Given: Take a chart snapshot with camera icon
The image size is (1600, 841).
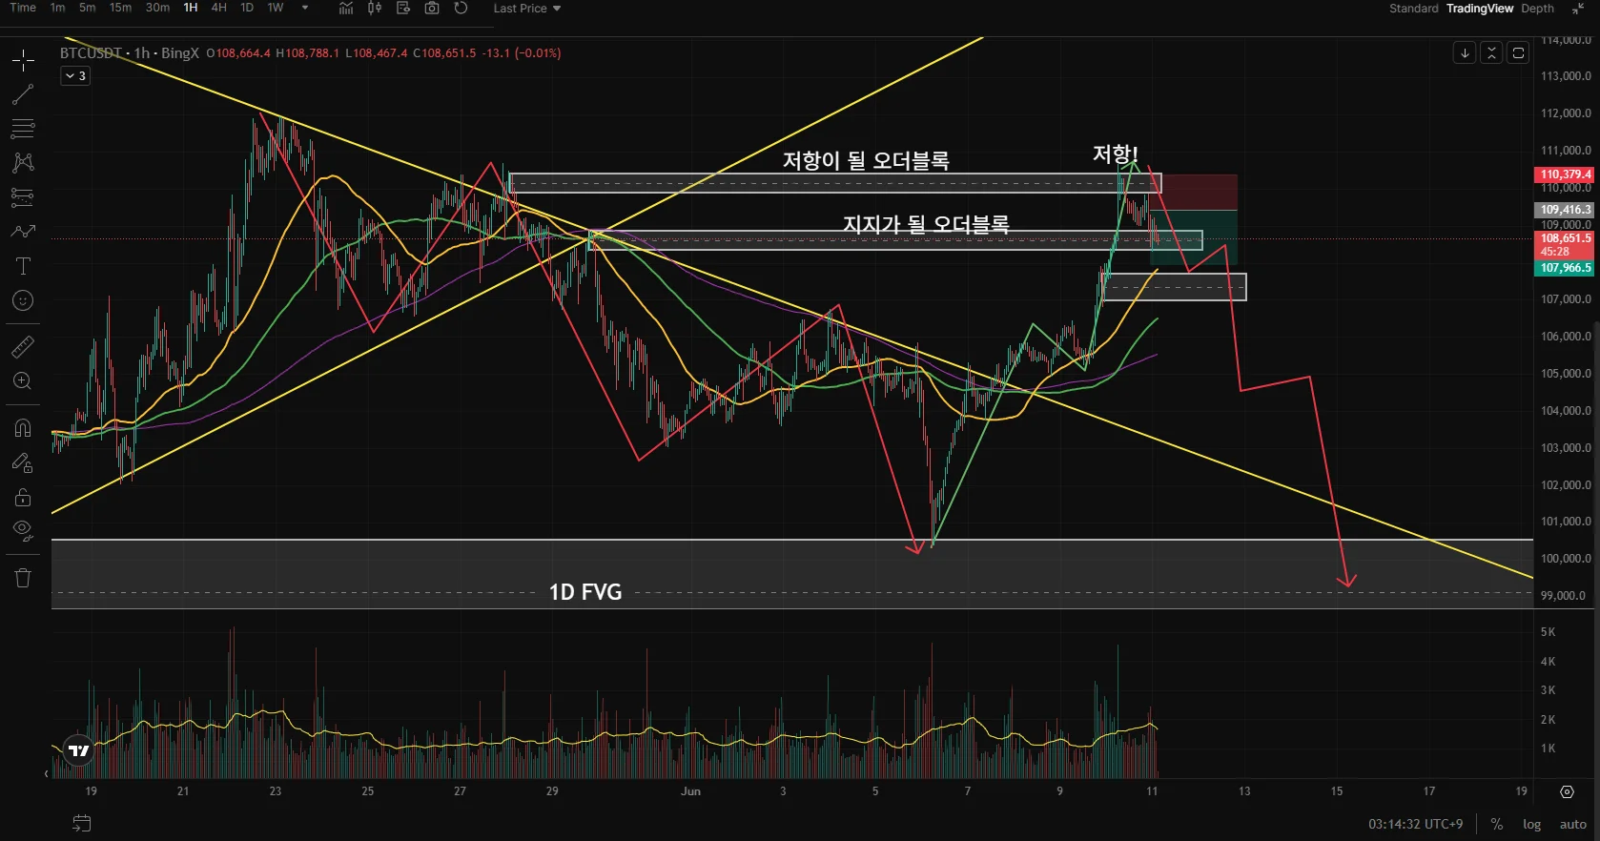Looking at the screenshot, I should 432,9.
